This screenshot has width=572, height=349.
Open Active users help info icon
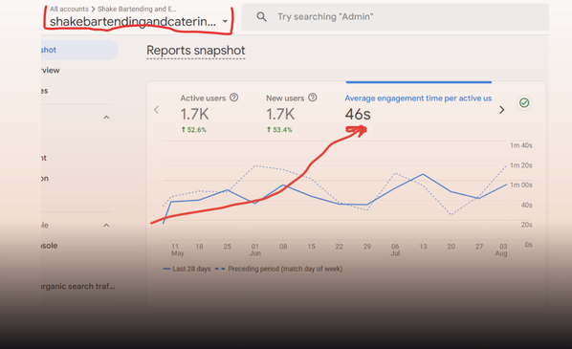tap(234, 98)
